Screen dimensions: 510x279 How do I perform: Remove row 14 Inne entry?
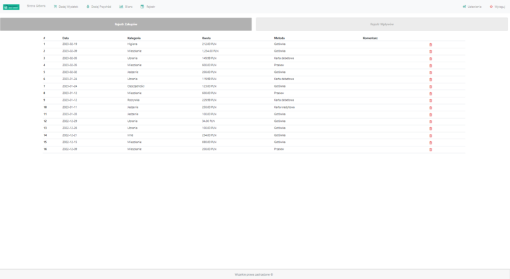(x=430, y=136)
